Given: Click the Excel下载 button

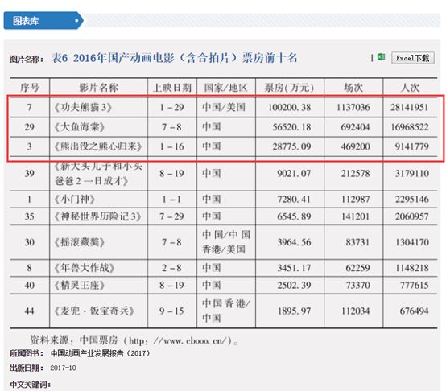Looking at the screenshot, I should [x=413, y=58].
